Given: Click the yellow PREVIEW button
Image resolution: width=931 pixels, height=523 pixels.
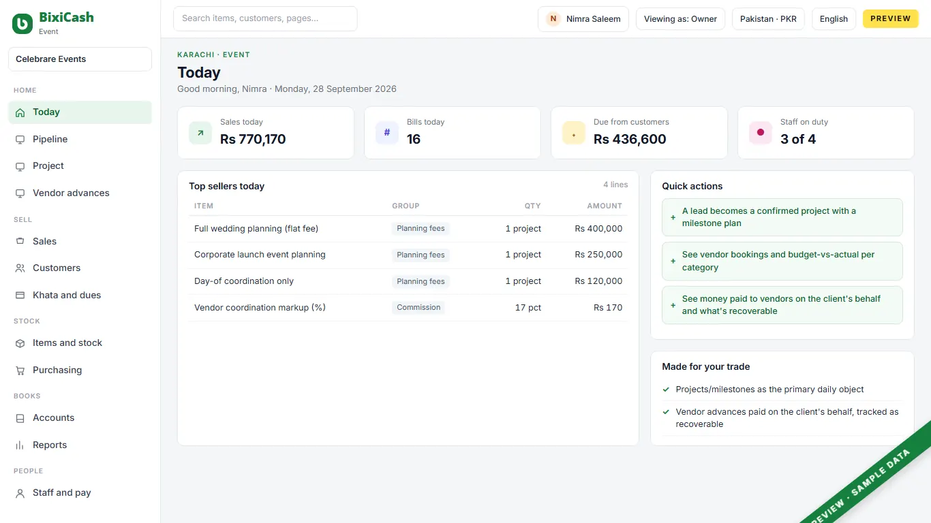Looking at the screenshot, I should 891,19.
